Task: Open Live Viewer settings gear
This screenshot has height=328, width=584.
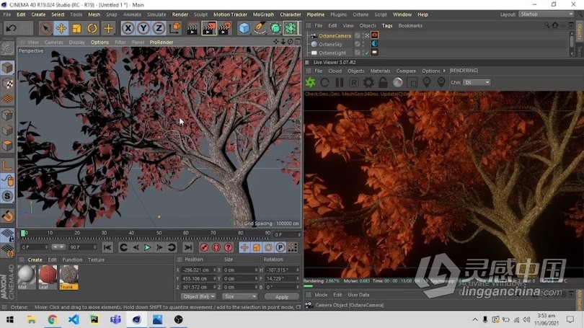Action: pos(368,82)
